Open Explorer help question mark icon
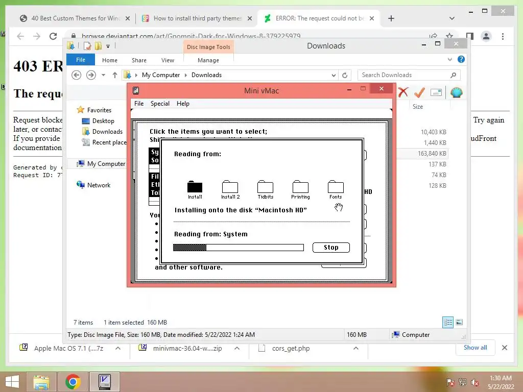Screen dimensions: 523x392 [461, 59]
